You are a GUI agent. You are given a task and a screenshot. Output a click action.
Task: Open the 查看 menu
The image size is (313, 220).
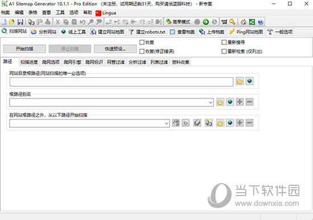click(47, 13)
